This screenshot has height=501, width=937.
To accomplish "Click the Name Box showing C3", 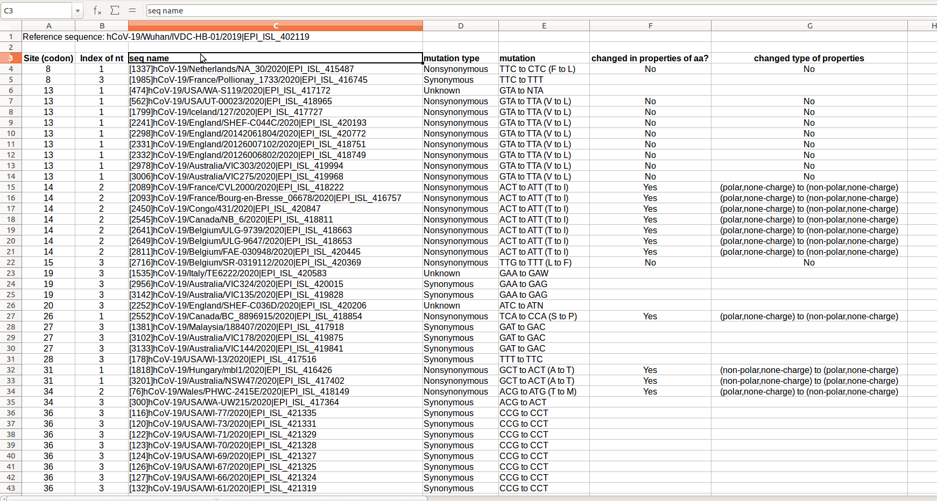I will pos(37,11).
